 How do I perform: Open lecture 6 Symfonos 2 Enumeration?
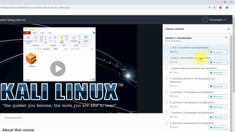(x=192, y=103)
